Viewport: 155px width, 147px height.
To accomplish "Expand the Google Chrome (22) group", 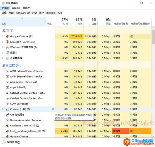I will click(x=3, y=36).
